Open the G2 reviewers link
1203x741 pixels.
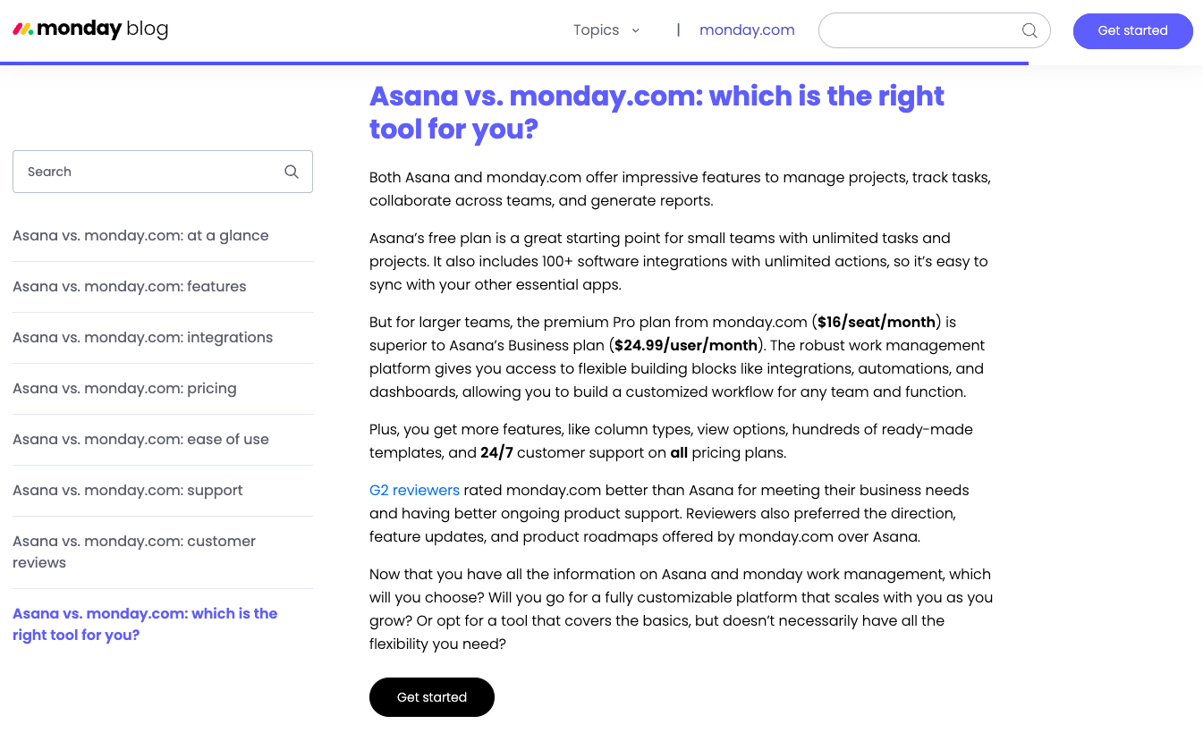414,491
